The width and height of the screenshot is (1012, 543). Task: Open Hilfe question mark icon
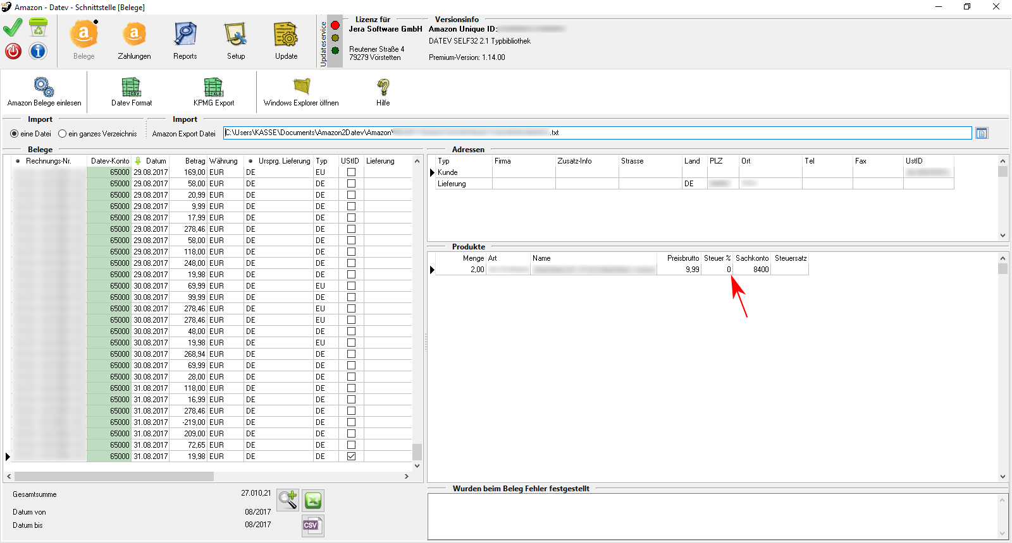[x=383, y=87]
